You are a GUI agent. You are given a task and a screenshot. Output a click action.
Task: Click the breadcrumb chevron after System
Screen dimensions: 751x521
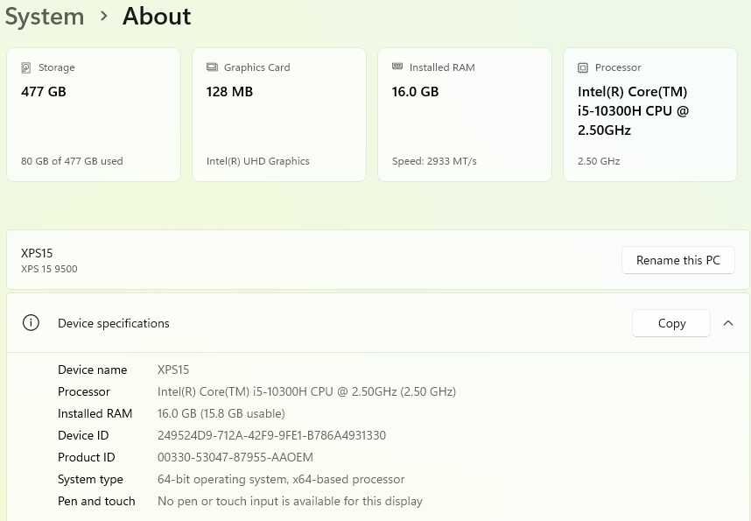[103, 17]
